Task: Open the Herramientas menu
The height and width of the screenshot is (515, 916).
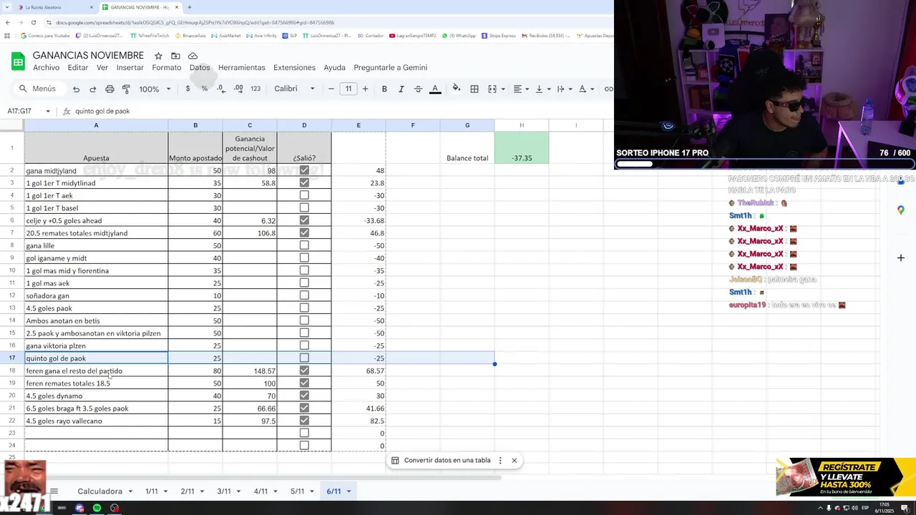Action: [x=241, y=67]
